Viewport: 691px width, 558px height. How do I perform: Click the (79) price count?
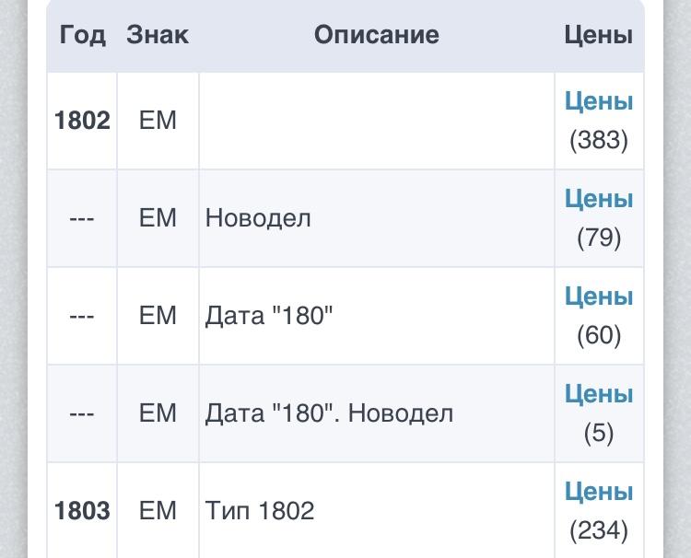(599, 238)
